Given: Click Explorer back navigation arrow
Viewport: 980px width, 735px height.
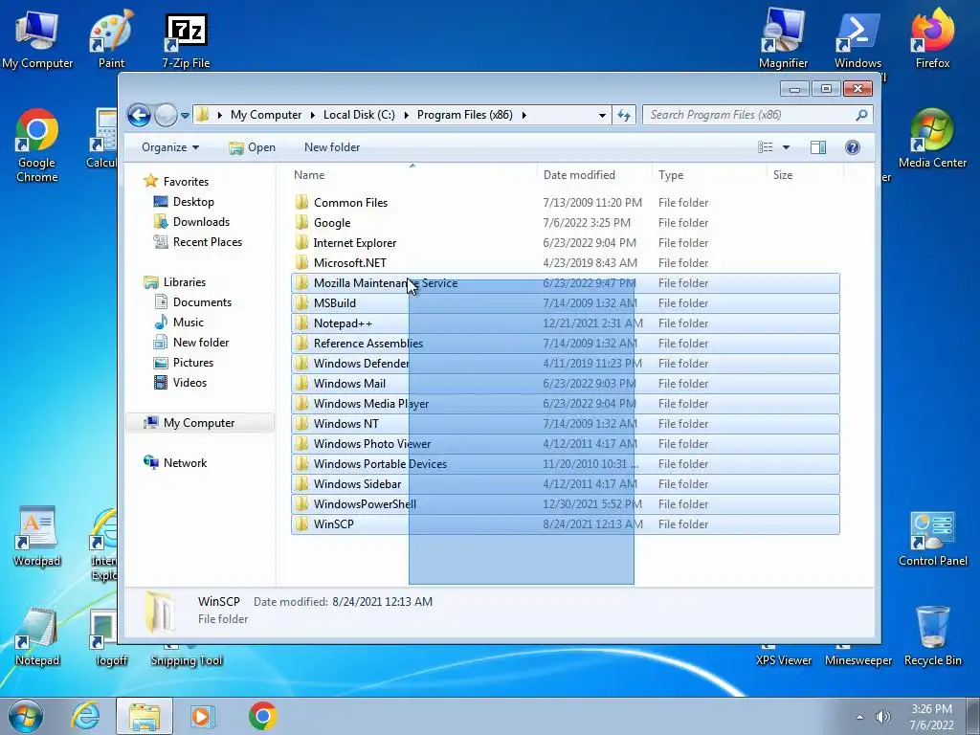Looking at the screenshot, I should click(x=139, y=115).
